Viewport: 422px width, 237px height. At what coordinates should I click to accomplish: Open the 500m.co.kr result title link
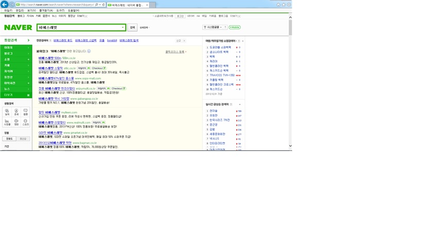click(x=50, y=58)
